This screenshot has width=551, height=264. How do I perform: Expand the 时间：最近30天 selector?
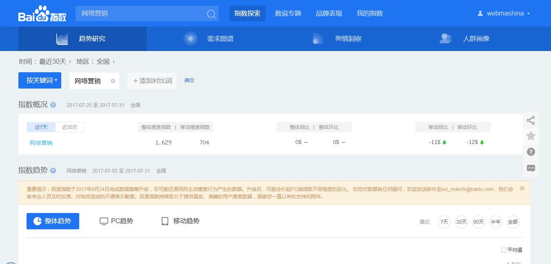click(x=45, y=62)
